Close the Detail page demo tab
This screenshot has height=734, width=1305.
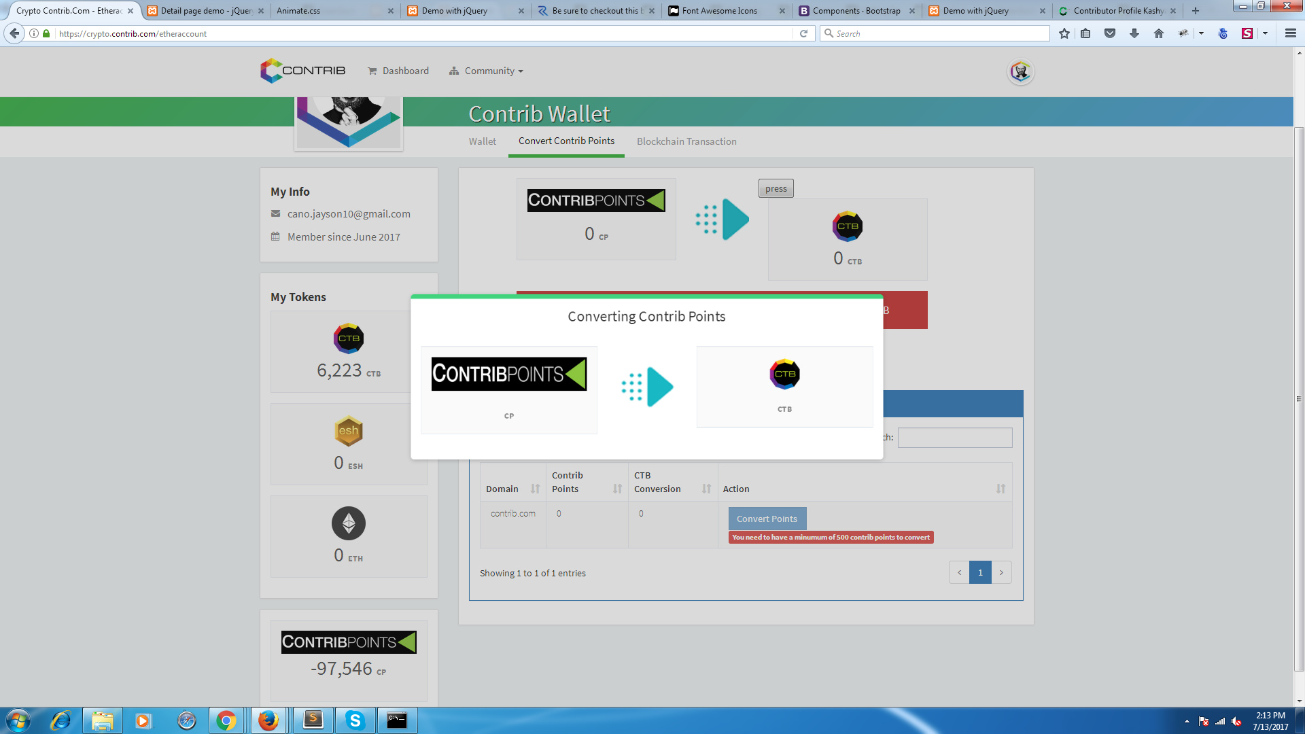coord(261,11)
